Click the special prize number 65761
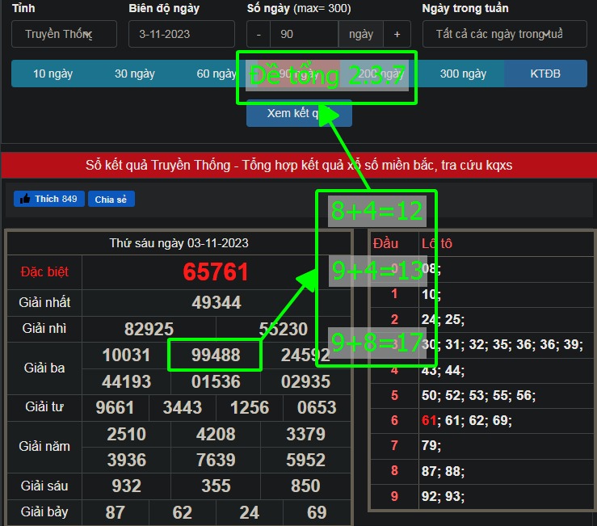 (x=216, y=272)
